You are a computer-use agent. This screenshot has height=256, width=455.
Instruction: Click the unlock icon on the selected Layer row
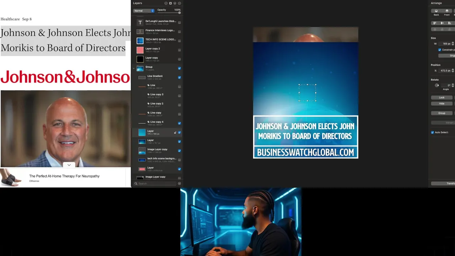(175, 133)
